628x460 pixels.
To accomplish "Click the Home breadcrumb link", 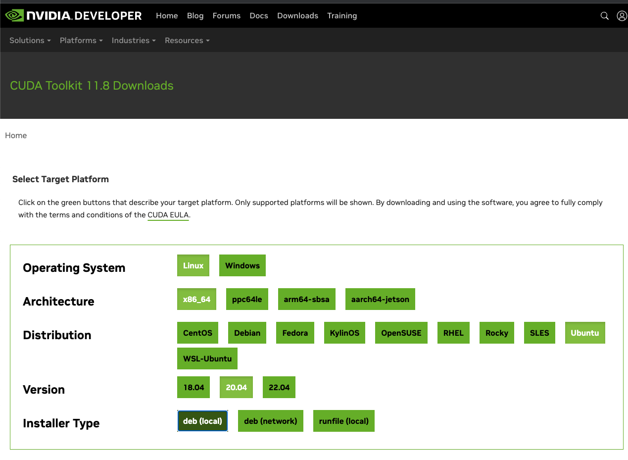I will [16, 136].
